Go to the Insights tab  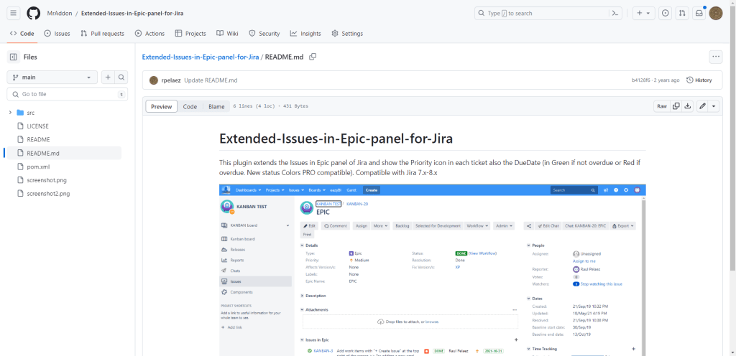(x=305, y=33)
